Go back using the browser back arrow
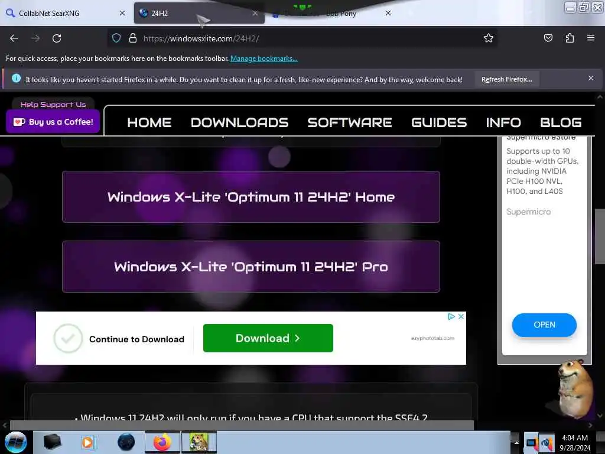 click(x=14, y=38)
